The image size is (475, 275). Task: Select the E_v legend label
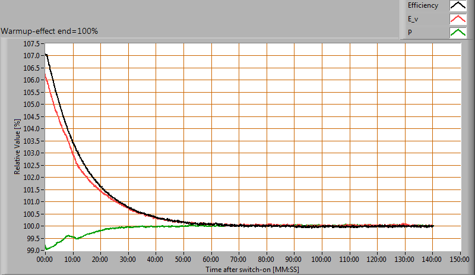point(413,20)
